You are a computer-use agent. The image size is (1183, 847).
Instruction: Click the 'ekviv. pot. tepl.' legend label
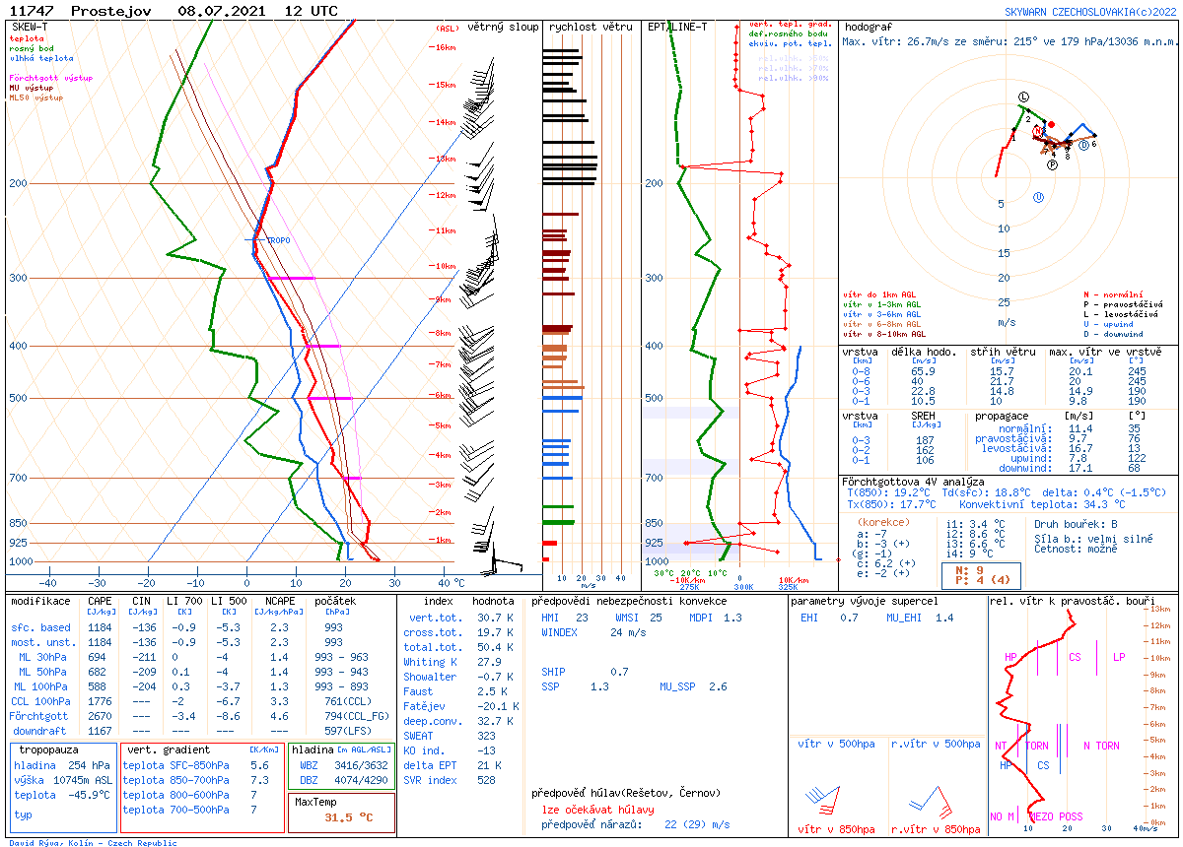coord(790,44)
